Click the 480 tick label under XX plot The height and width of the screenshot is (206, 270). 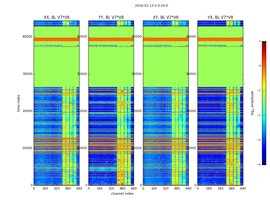[x=68, y=188]
